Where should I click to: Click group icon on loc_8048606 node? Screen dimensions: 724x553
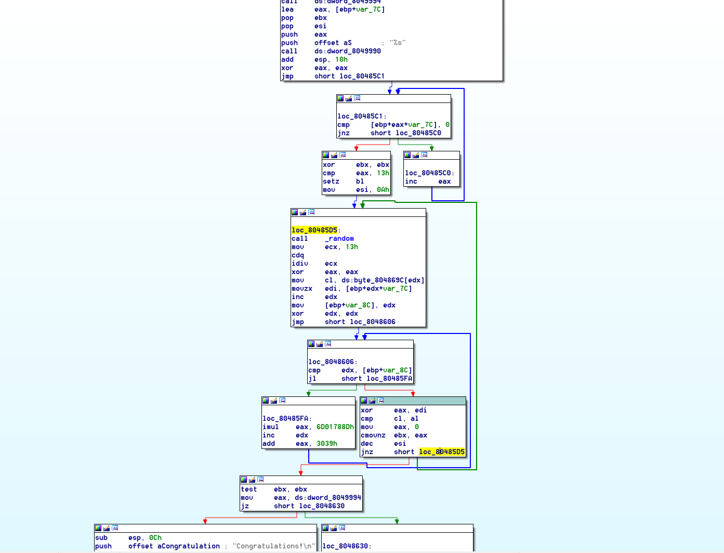328,344
